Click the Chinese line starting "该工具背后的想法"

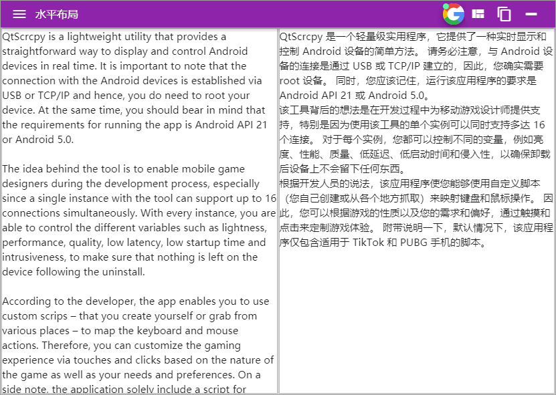[x=409, y=110]
